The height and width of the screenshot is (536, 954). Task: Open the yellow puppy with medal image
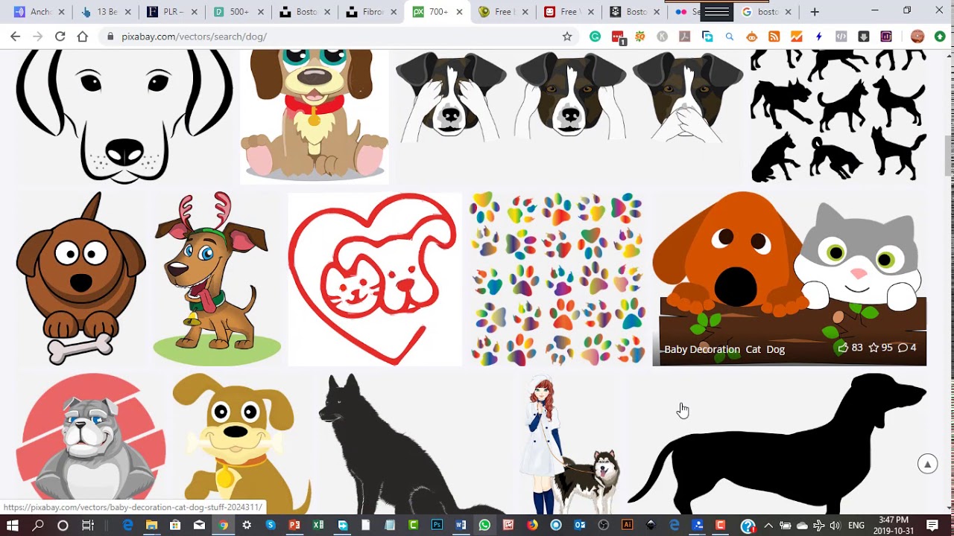[x=241, y=444]
